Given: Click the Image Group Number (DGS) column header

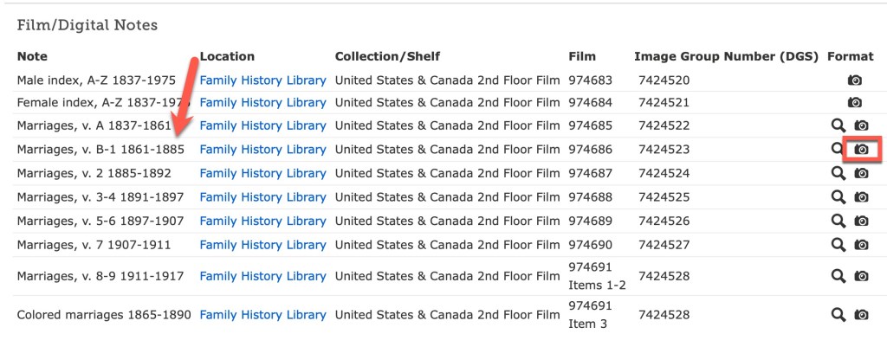Looking at the screenshot, I should click(725, 56).
